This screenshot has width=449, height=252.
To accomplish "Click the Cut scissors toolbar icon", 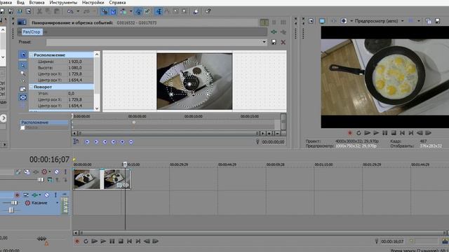I will (x=39, y=11).
